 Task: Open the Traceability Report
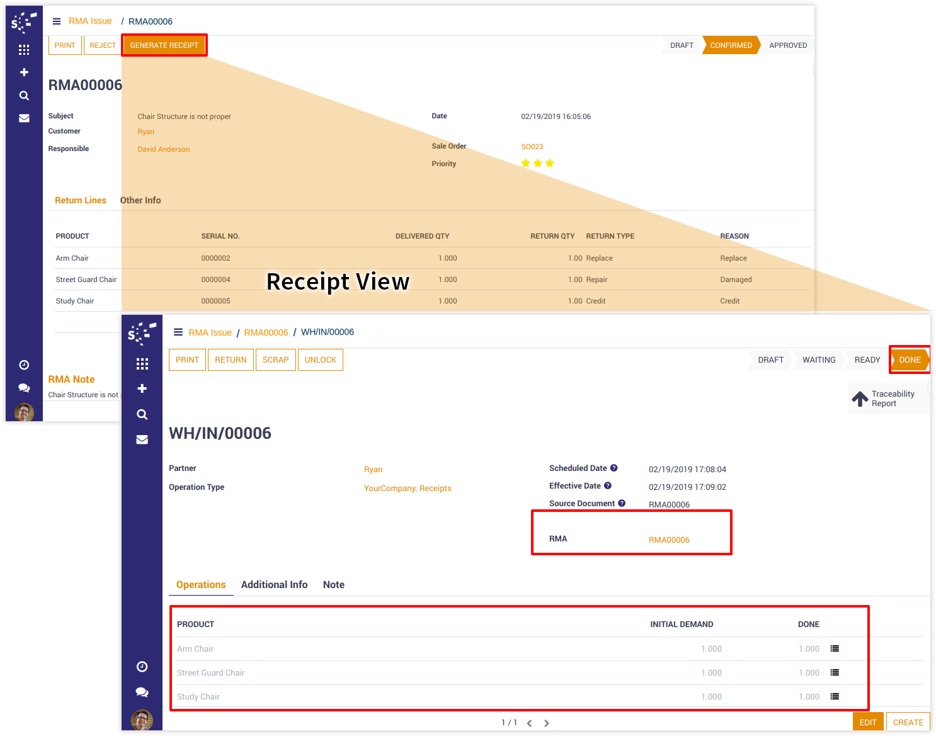(x=884, y=399)
